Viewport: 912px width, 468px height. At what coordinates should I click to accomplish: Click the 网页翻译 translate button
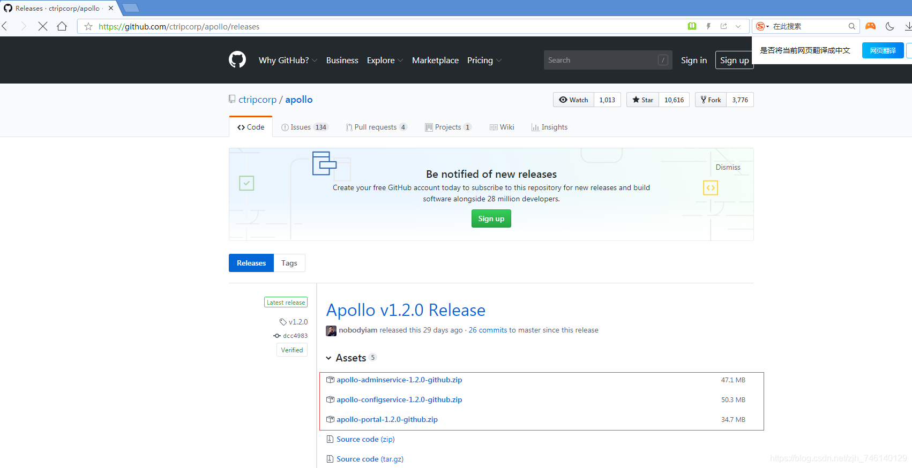pos(883,50)
